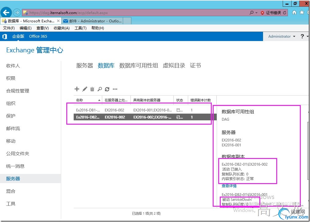
Task: Go to 权限 in left navigation
Action: (x=11, y=78)
